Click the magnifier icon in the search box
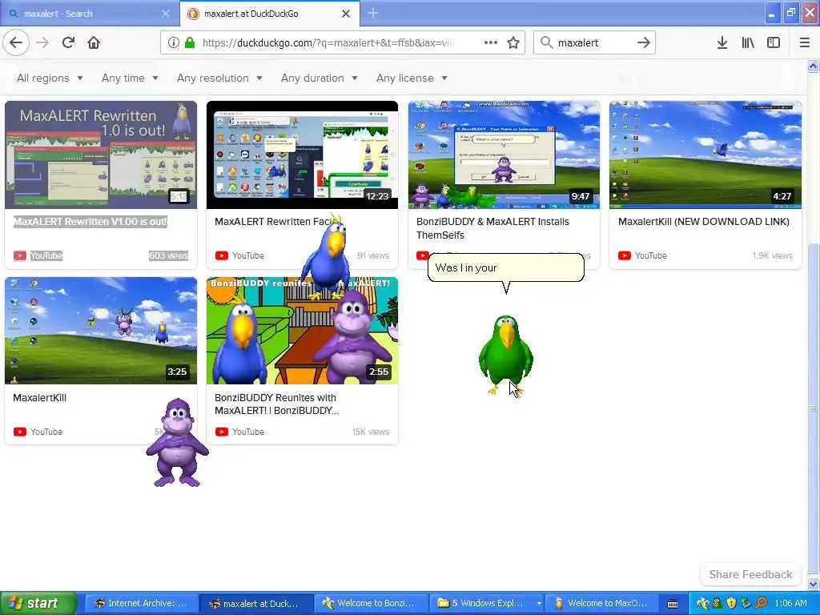820x615 pixels. [x=546, y=43]
